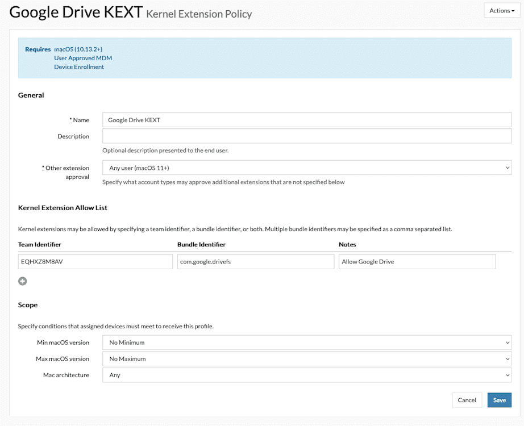Select the Requires label text

click(x=38, y=49)
